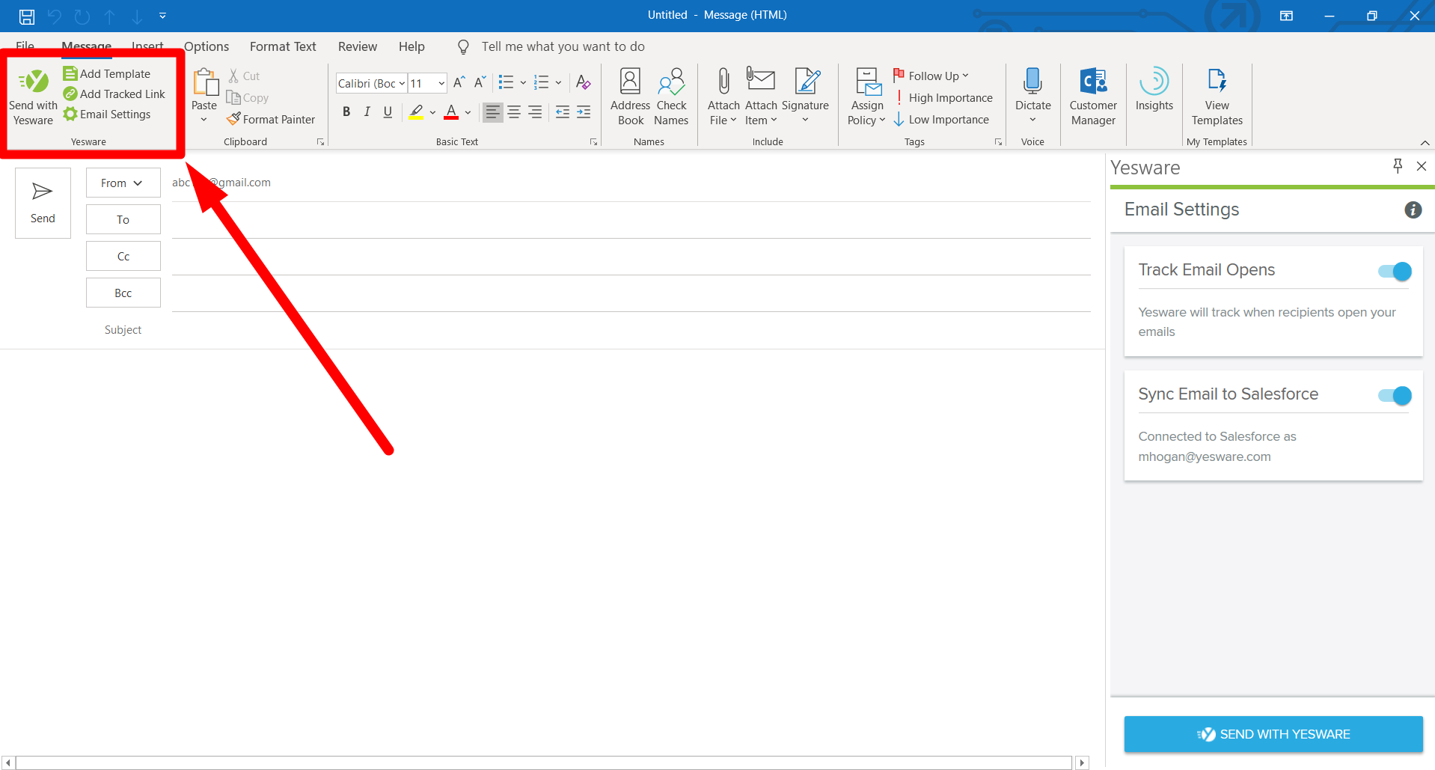Increase font size with grow font icon
Image resolution: width=1435 pixels, height=770 pixels.
tap(459, 82)
